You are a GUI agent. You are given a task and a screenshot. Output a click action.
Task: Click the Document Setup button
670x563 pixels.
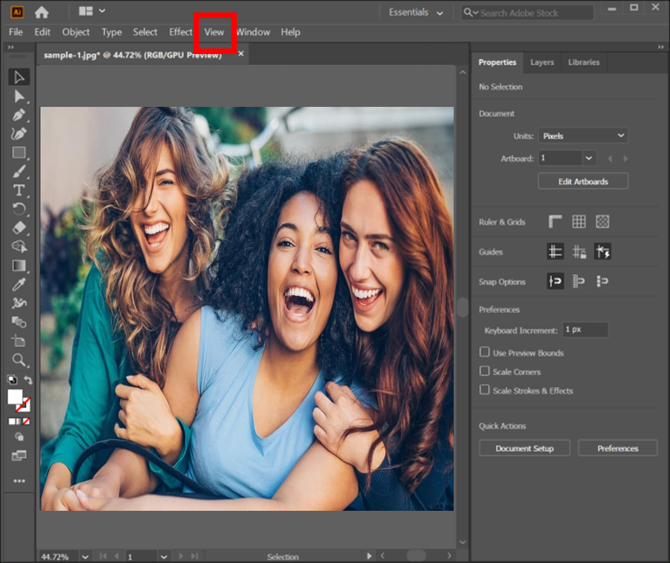click(x=524, y=448)
